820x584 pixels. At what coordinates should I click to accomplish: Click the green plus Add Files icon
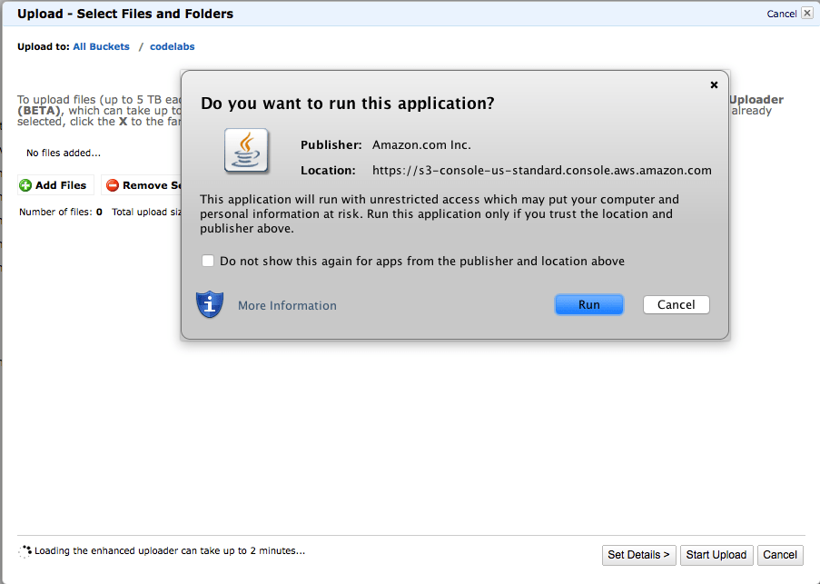pyautogui.click(x=25, y=185)
